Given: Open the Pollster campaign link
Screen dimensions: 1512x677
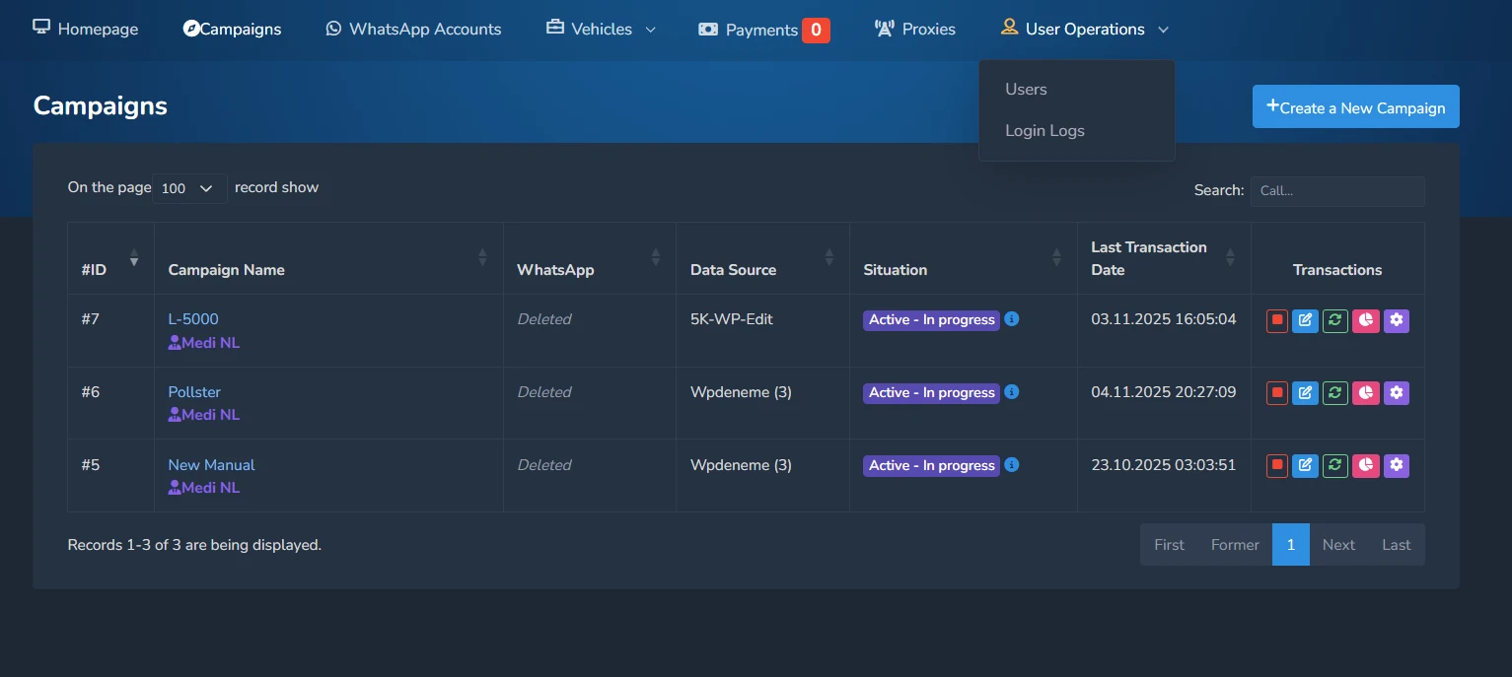Looking at the screenshot, I should coord(194,392).
